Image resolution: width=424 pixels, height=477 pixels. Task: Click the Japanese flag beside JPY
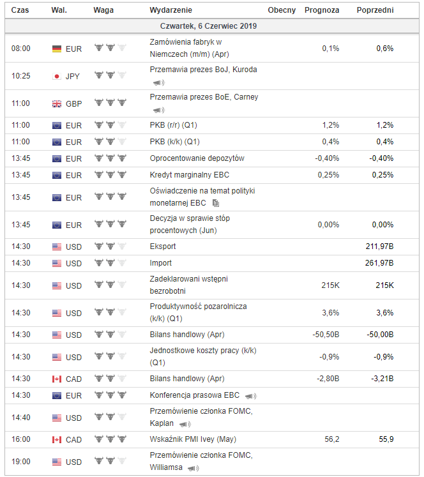pyautogui.click(x=57, y=76)
